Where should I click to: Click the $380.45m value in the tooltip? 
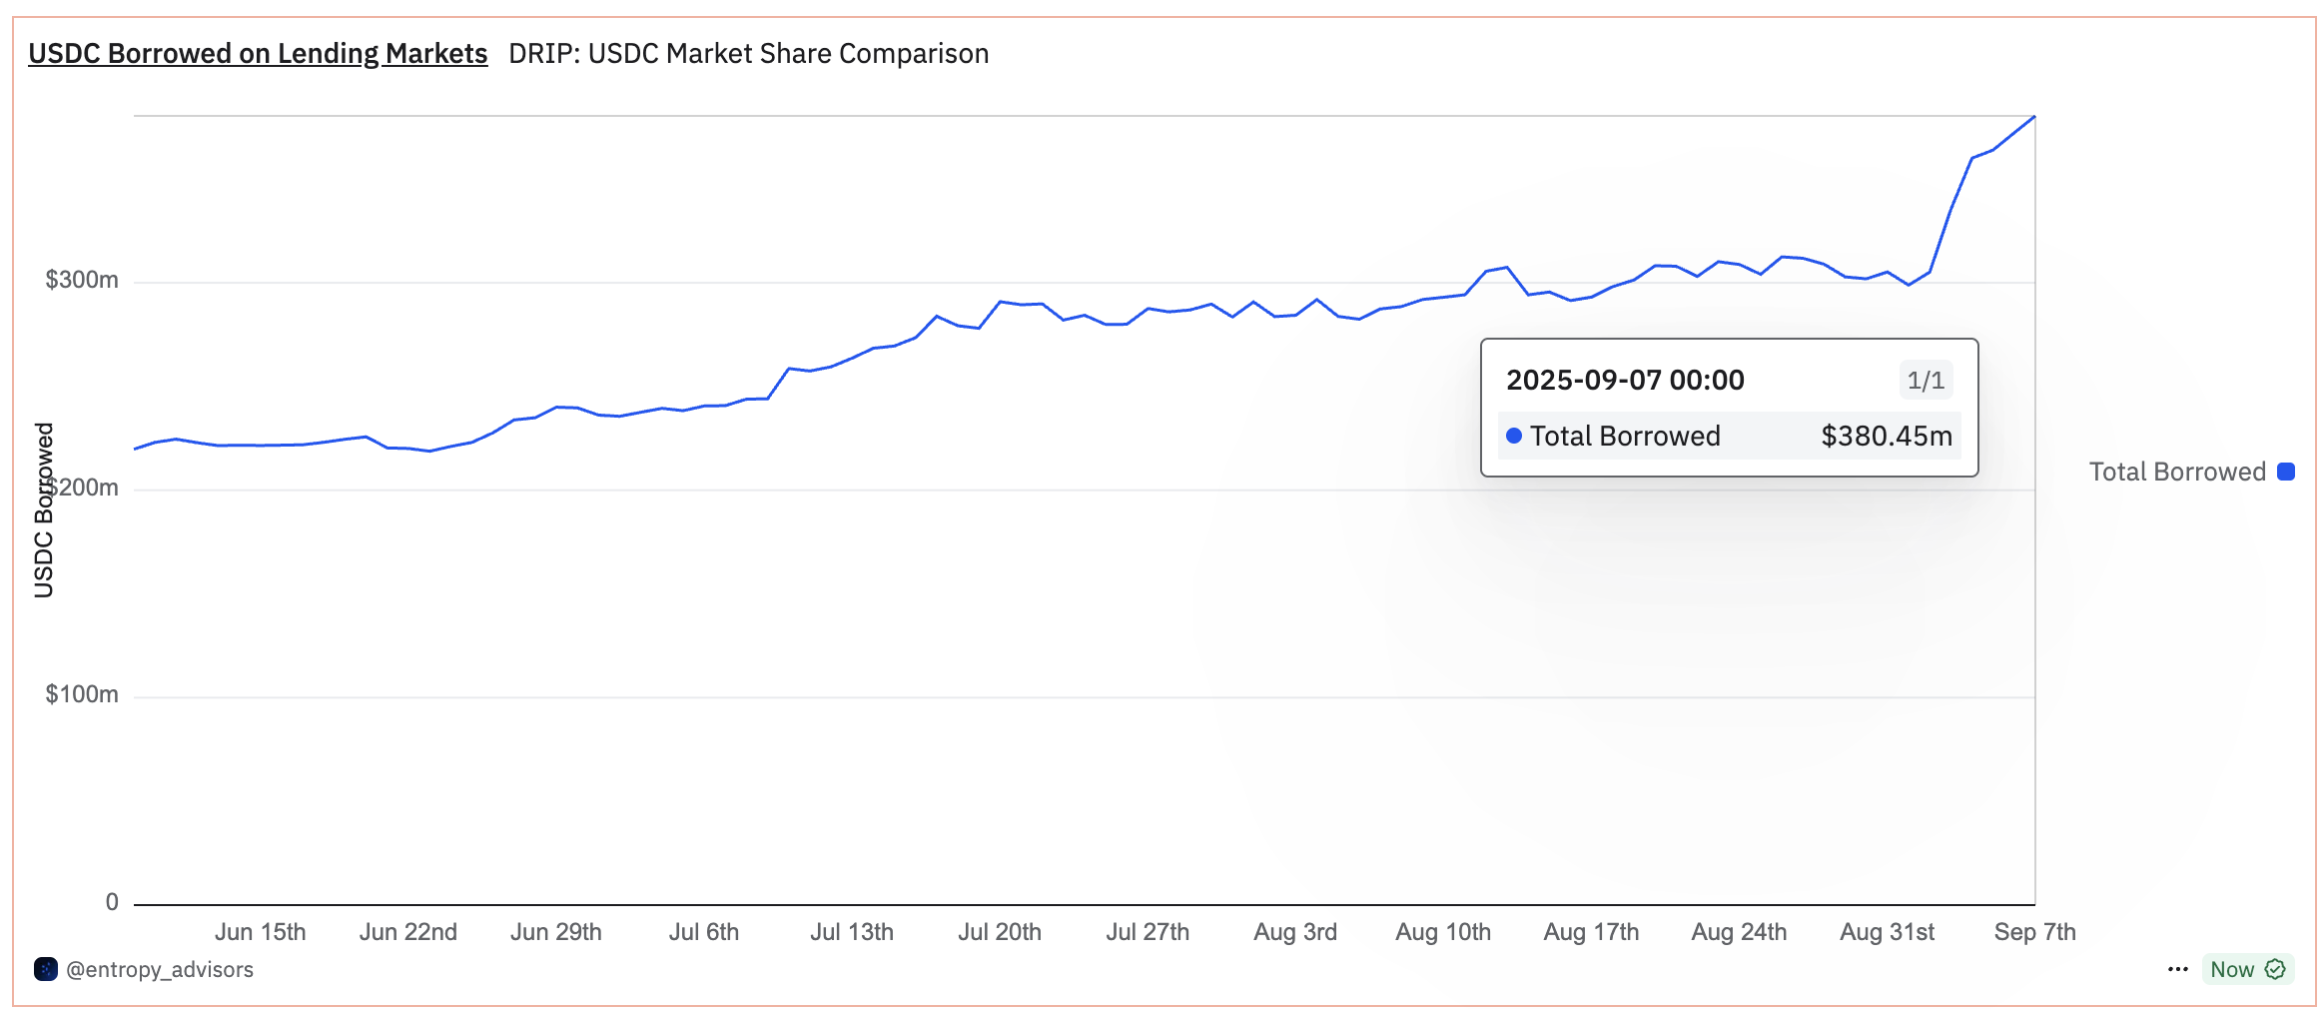tap(1887, 436)
